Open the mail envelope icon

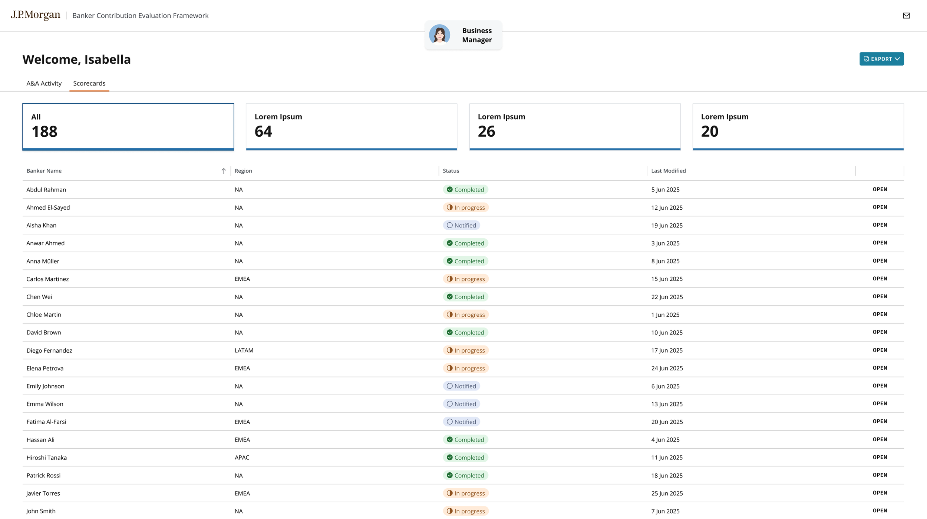coord(906,16)
